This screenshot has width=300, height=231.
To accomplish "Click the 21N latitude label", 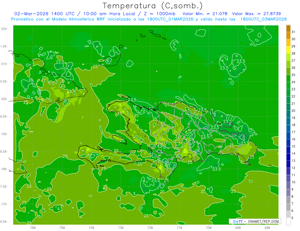I will point(4,64).
